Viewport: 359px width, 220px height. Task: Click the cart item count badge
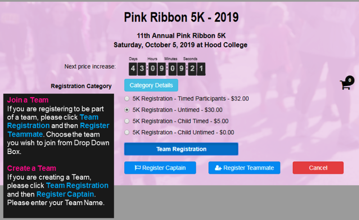[350, 80]
